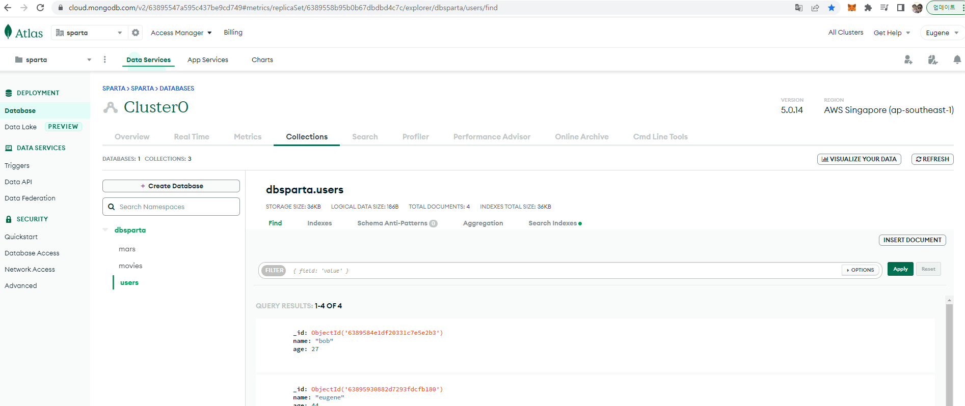965x406 pixels.
Task: Focus the Search Namespaces field
Action: 171,207
